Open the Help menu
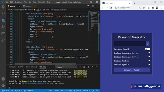This screenshot has height=92, width=164. 48,2
